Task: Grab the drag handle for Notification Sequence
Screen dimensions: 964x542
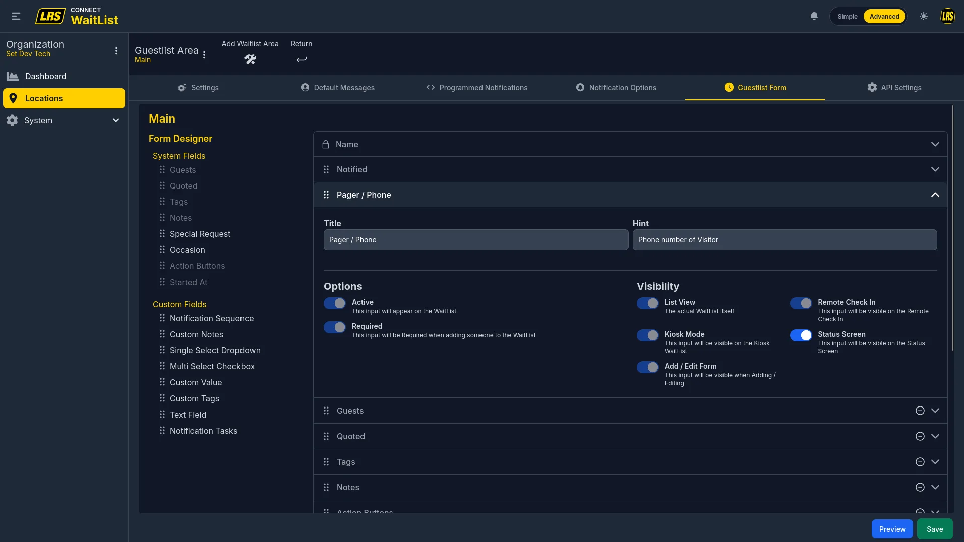Action: tap(162, 318)
